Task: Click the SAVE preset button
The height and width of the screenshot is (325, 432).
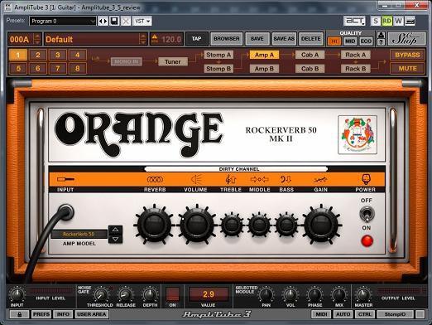Action: [257, 39]
